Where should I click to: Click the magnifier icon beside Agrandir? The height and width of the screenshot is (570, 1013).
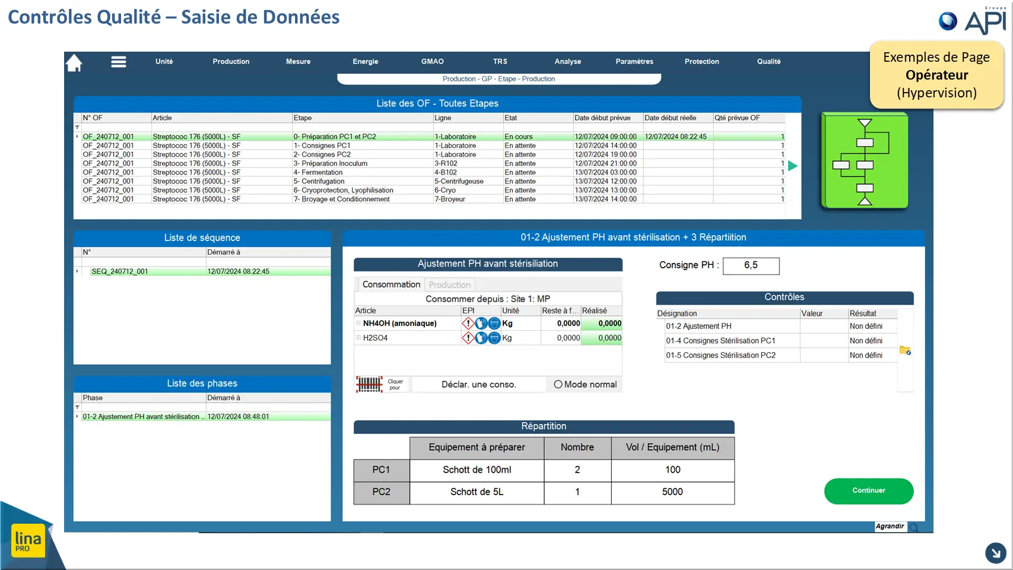[914, 527]
